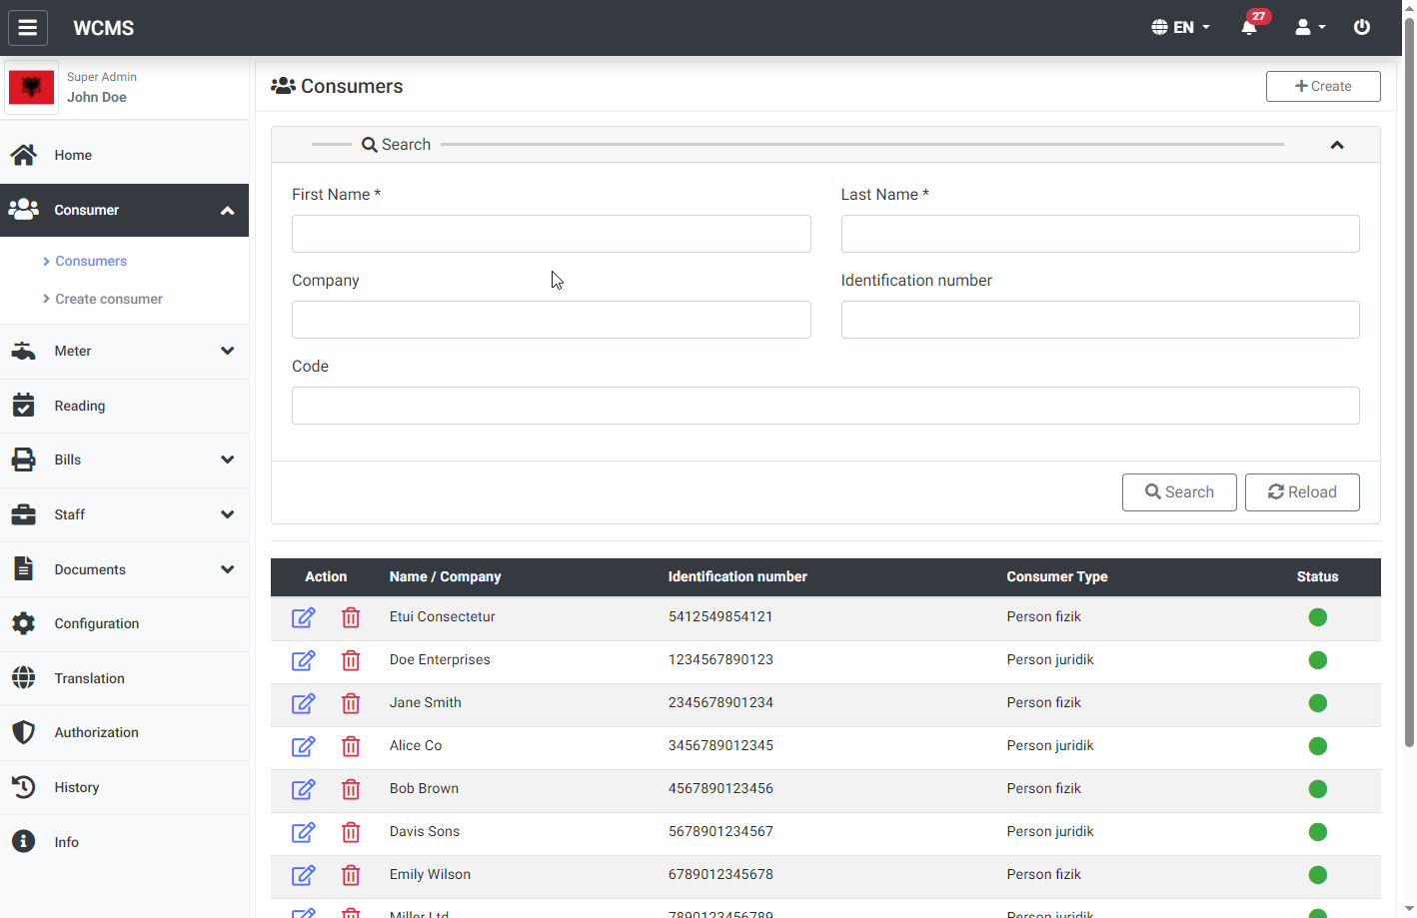1417x918 pixels.
Task: Edit the Davis Sons consumer
Action: click(x=304, y=832)
